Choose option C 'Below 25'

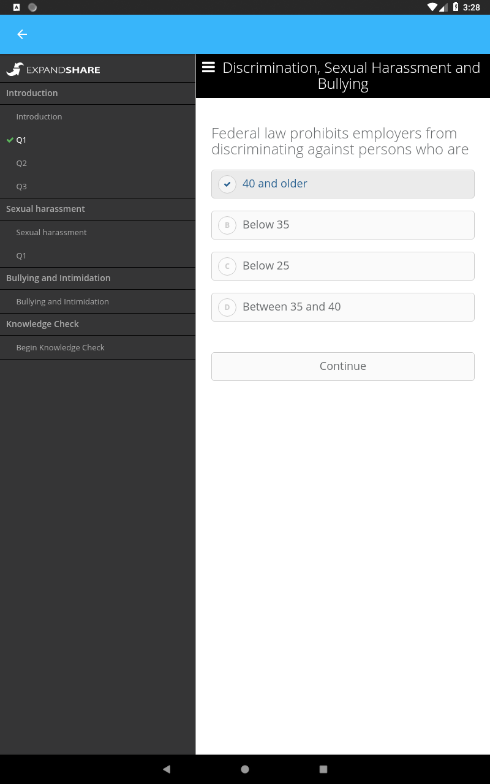coord(343,266)
